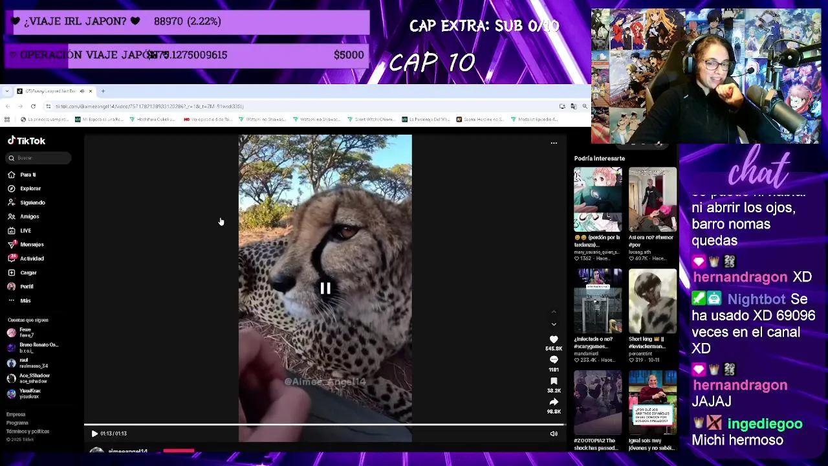
Task: Open suggested video 'Short king'
Action: coord(653,301)
